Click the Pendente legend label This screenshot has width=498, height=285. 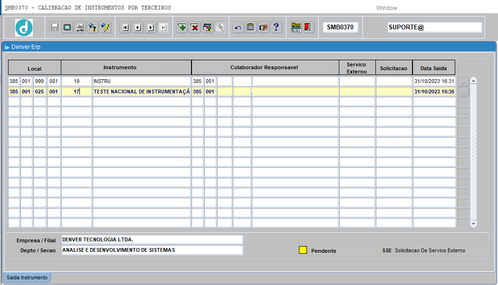click(x=324, y=251)
